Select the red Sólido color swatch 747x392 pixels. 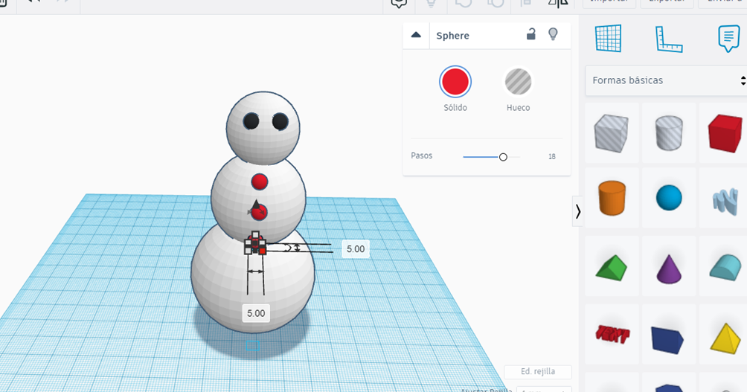455,82
